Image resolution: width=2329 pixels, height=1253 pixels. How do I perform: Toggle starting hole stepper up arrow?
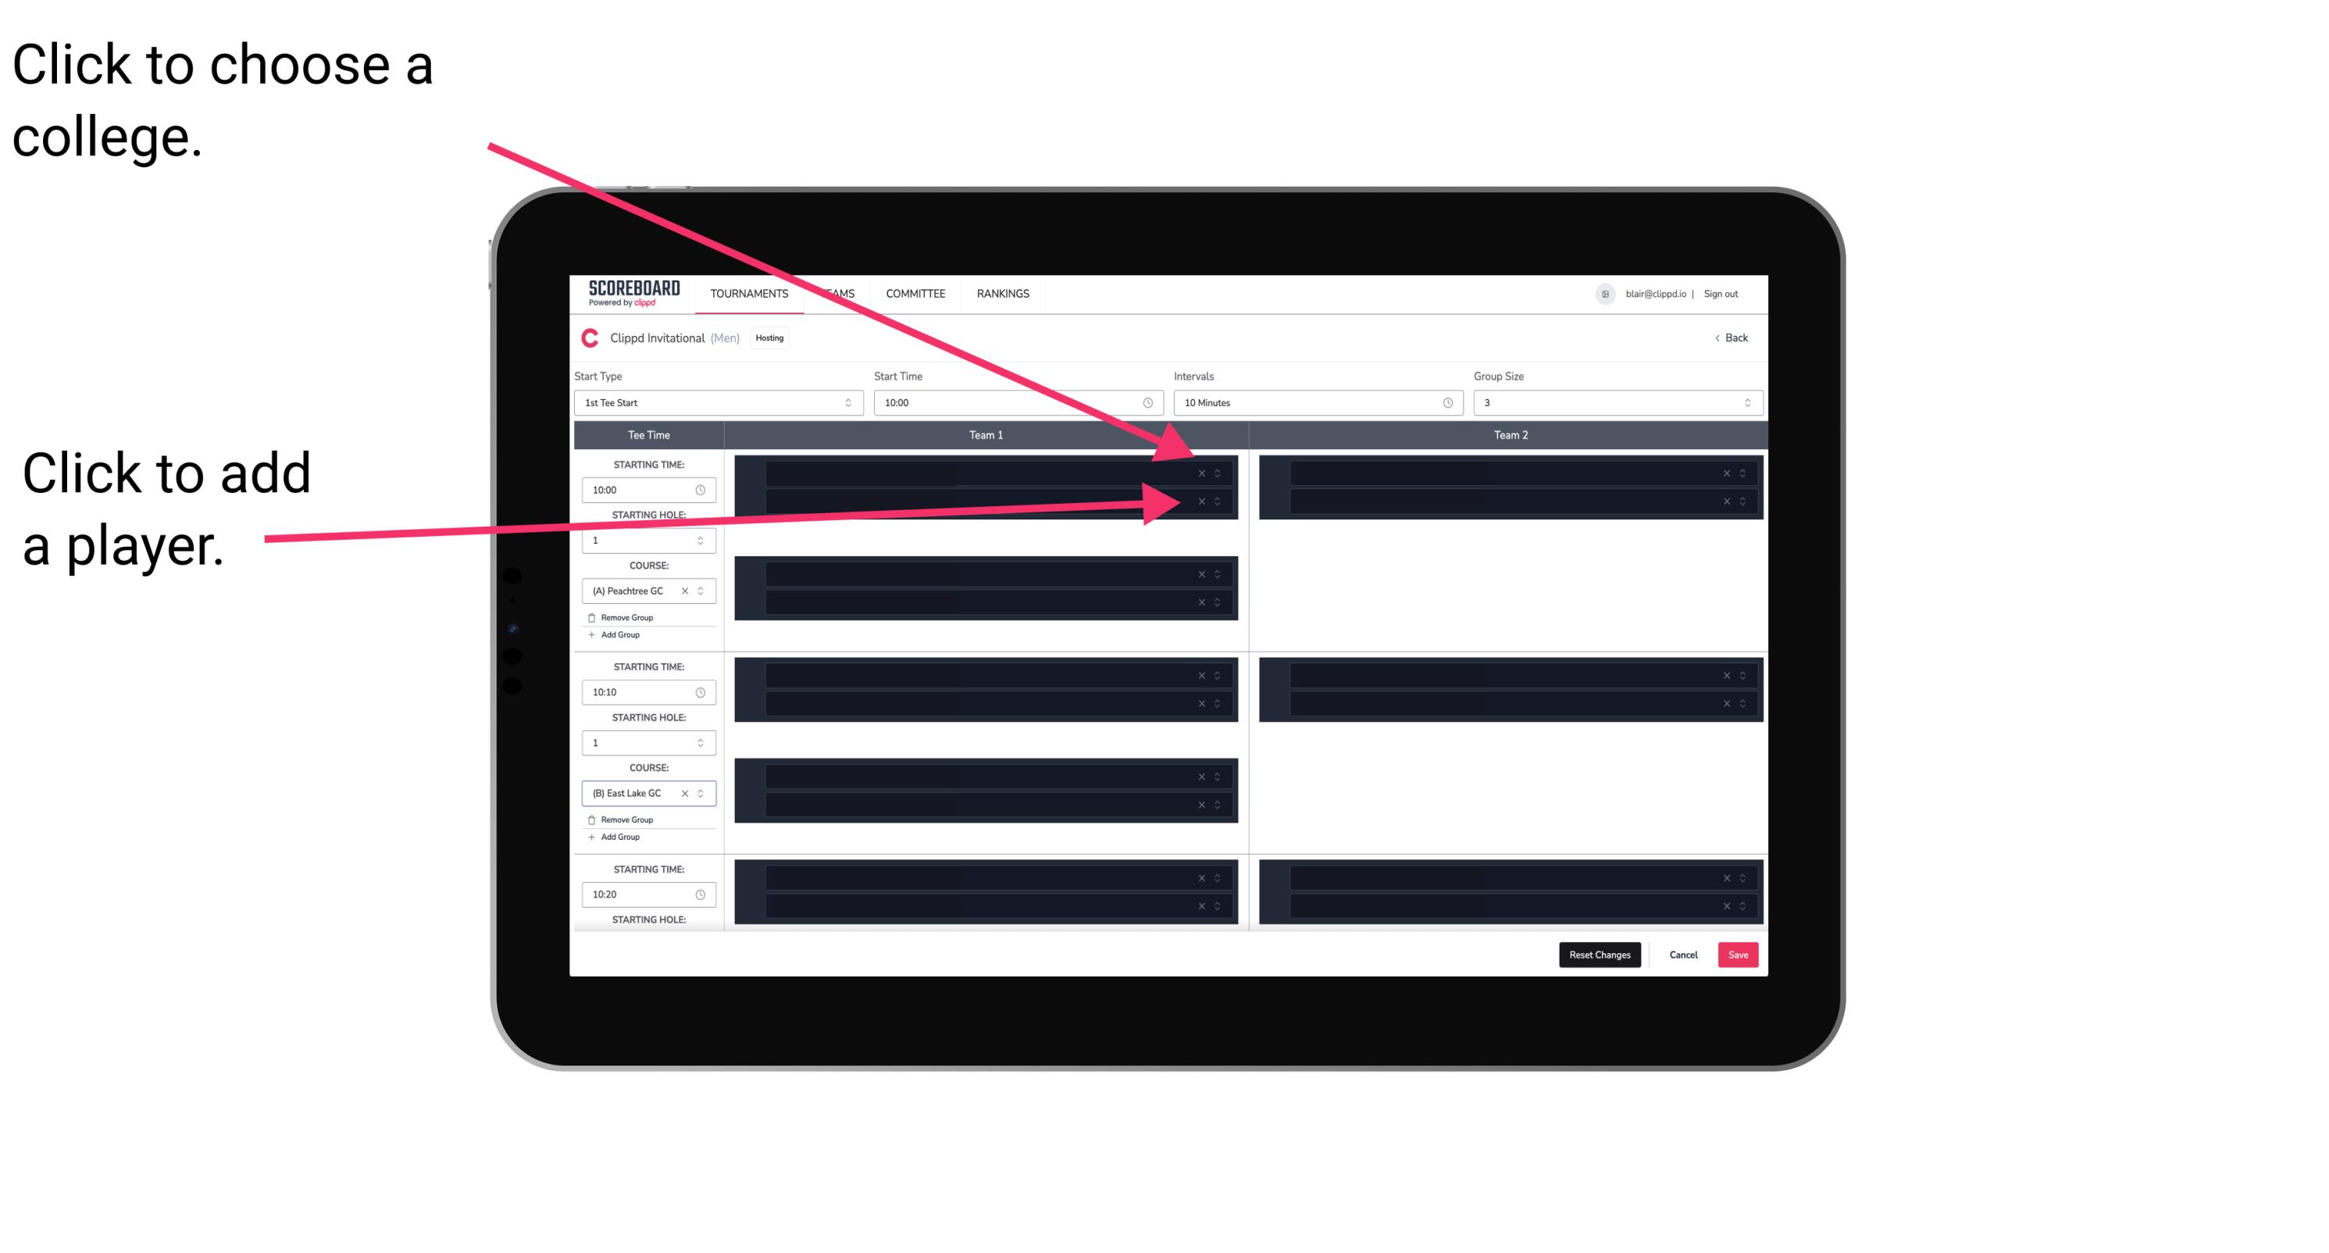[x=702, y=537]
